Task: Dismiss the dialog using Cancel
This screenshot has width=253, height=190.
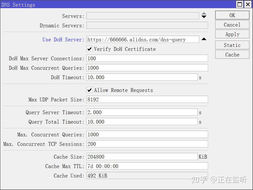Action: (232, 25)
